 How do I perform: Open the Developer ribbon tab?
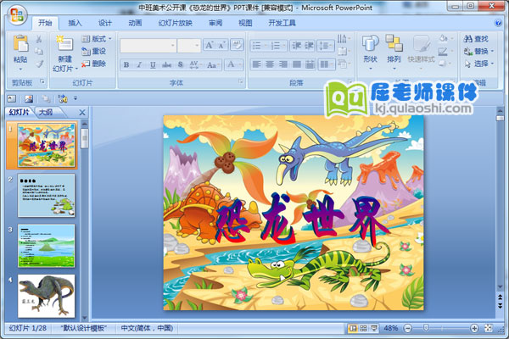[x=282, y=23]
